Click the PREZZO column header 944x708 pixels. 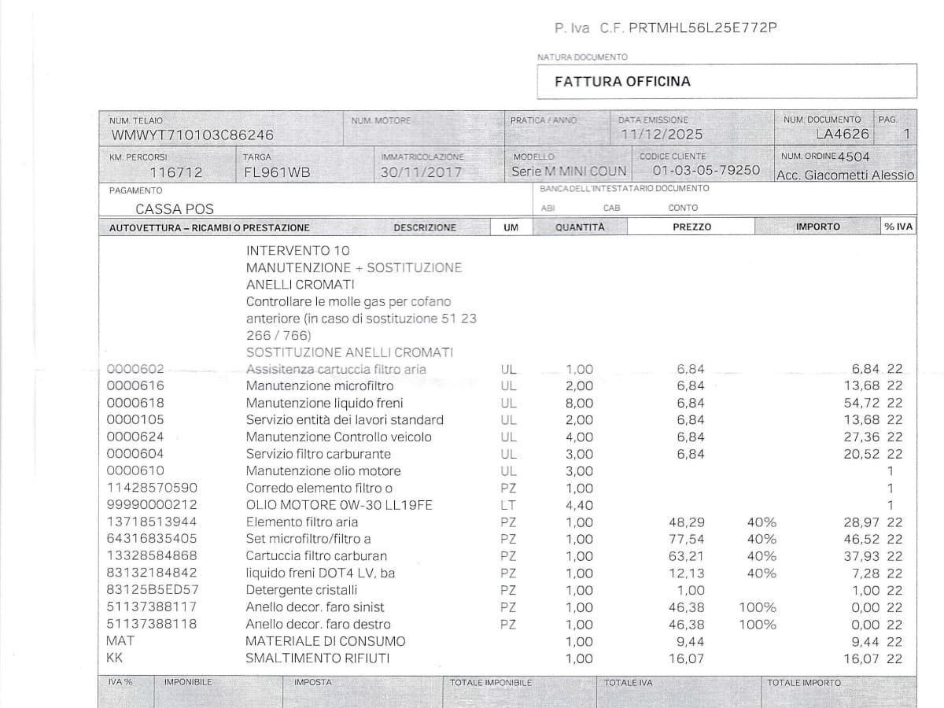click(x=691, y=227)
